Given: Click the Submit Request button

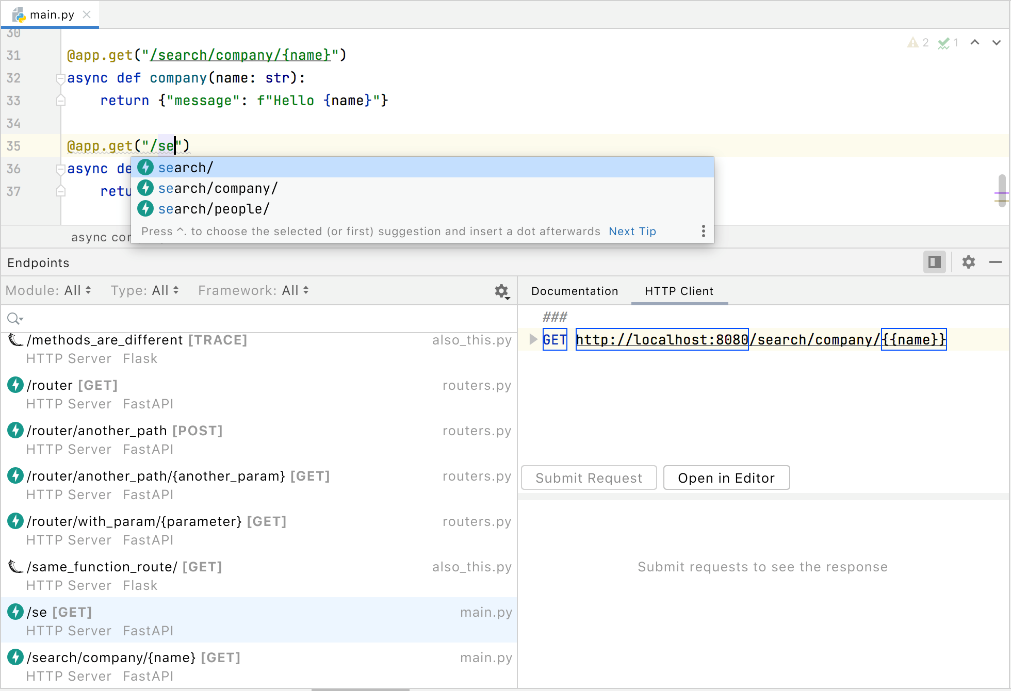Looking at the screenshot, I should [589, 478].
